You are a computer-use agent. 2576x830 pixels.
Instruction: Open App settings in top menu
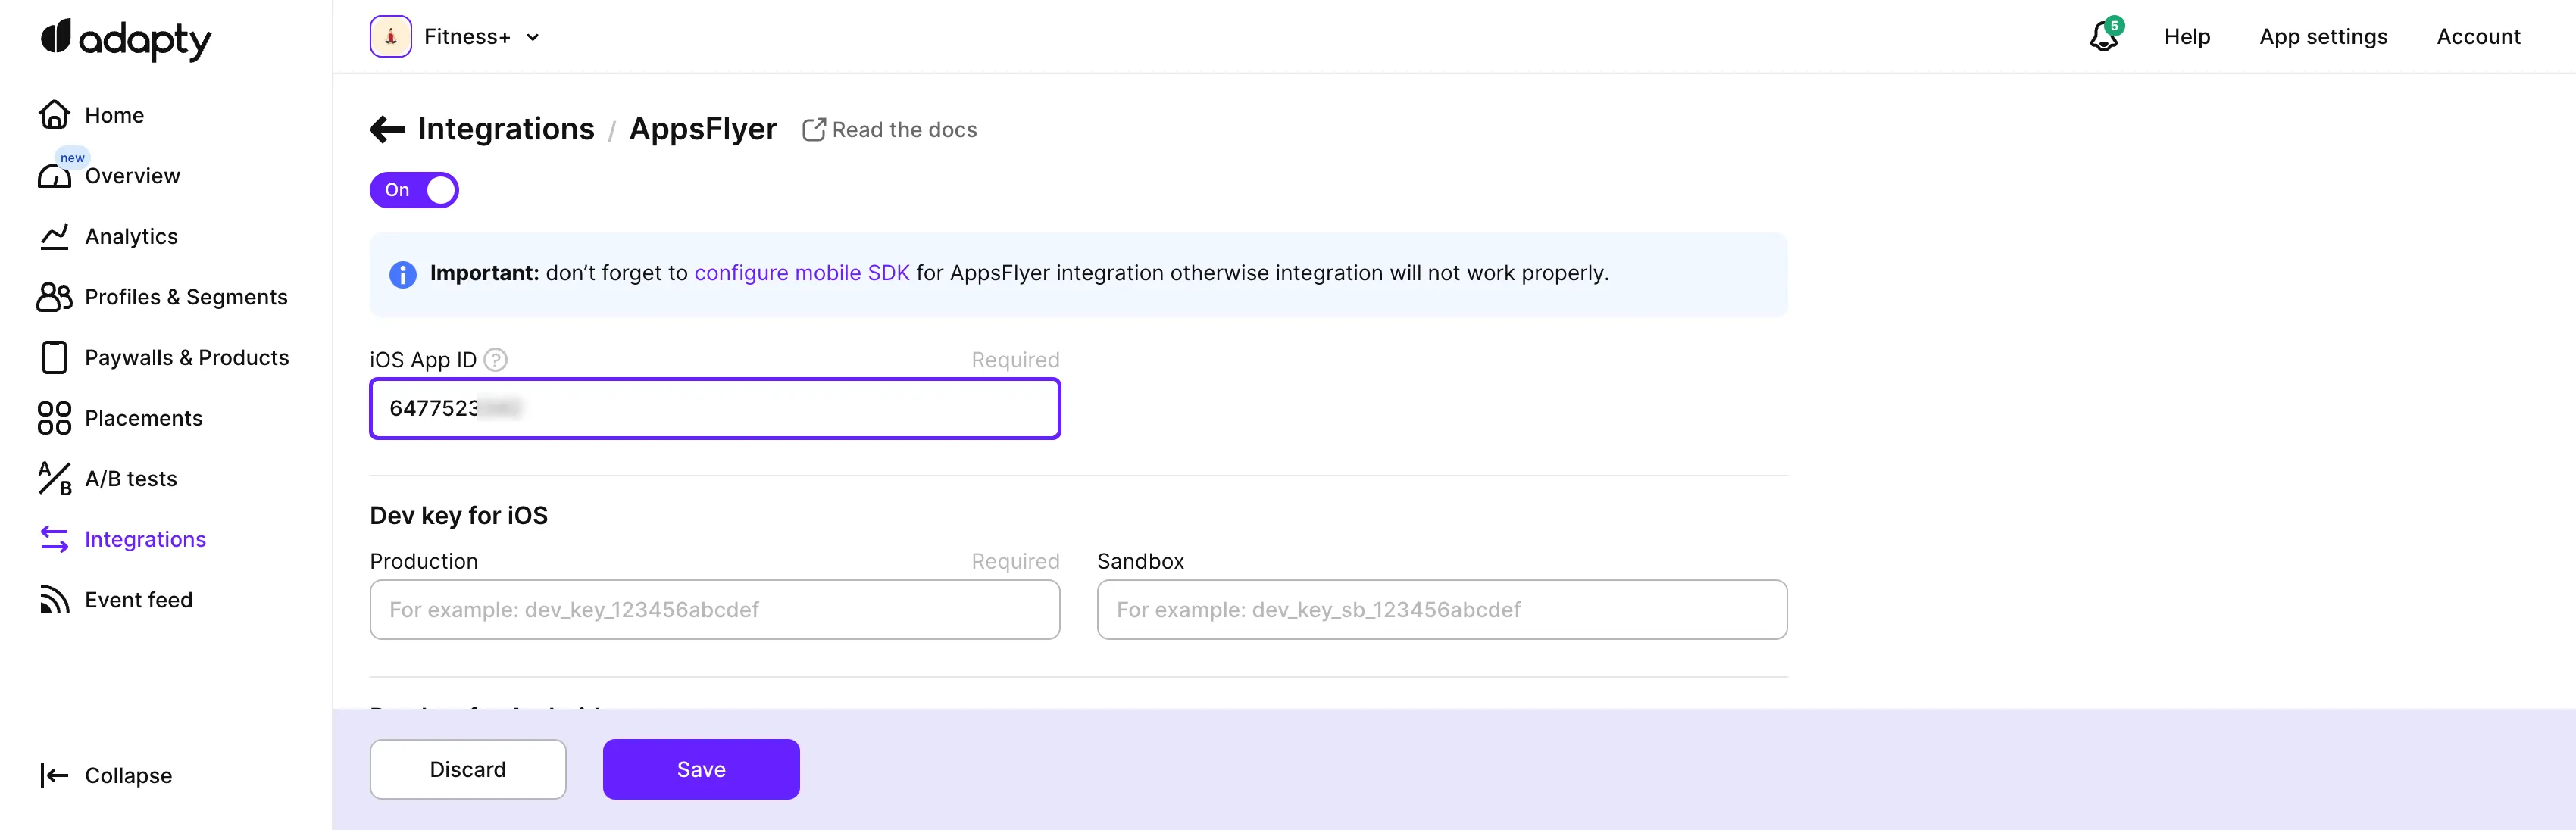pos(2322,37)
